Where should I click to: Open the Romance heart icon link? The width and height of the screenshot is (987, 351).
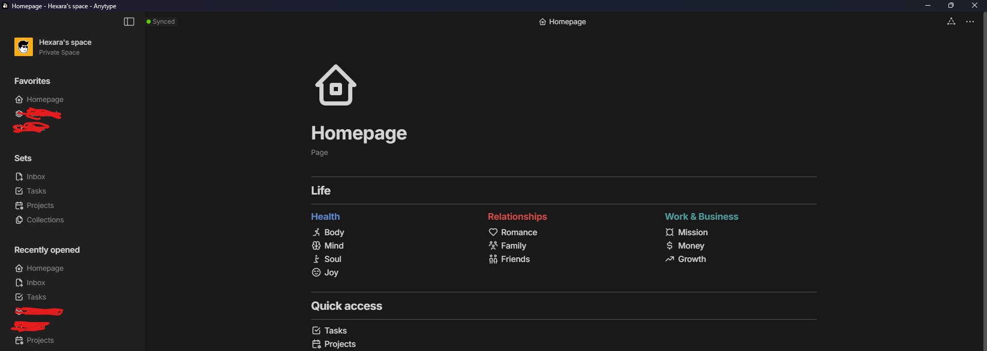point(493,233)
